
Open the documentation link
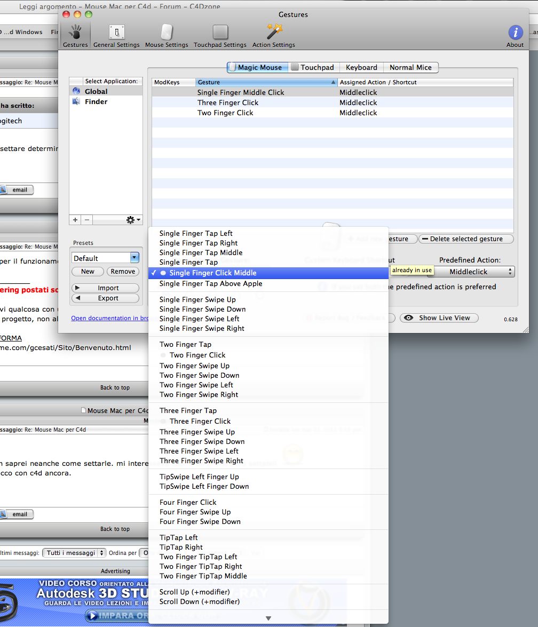109,318
